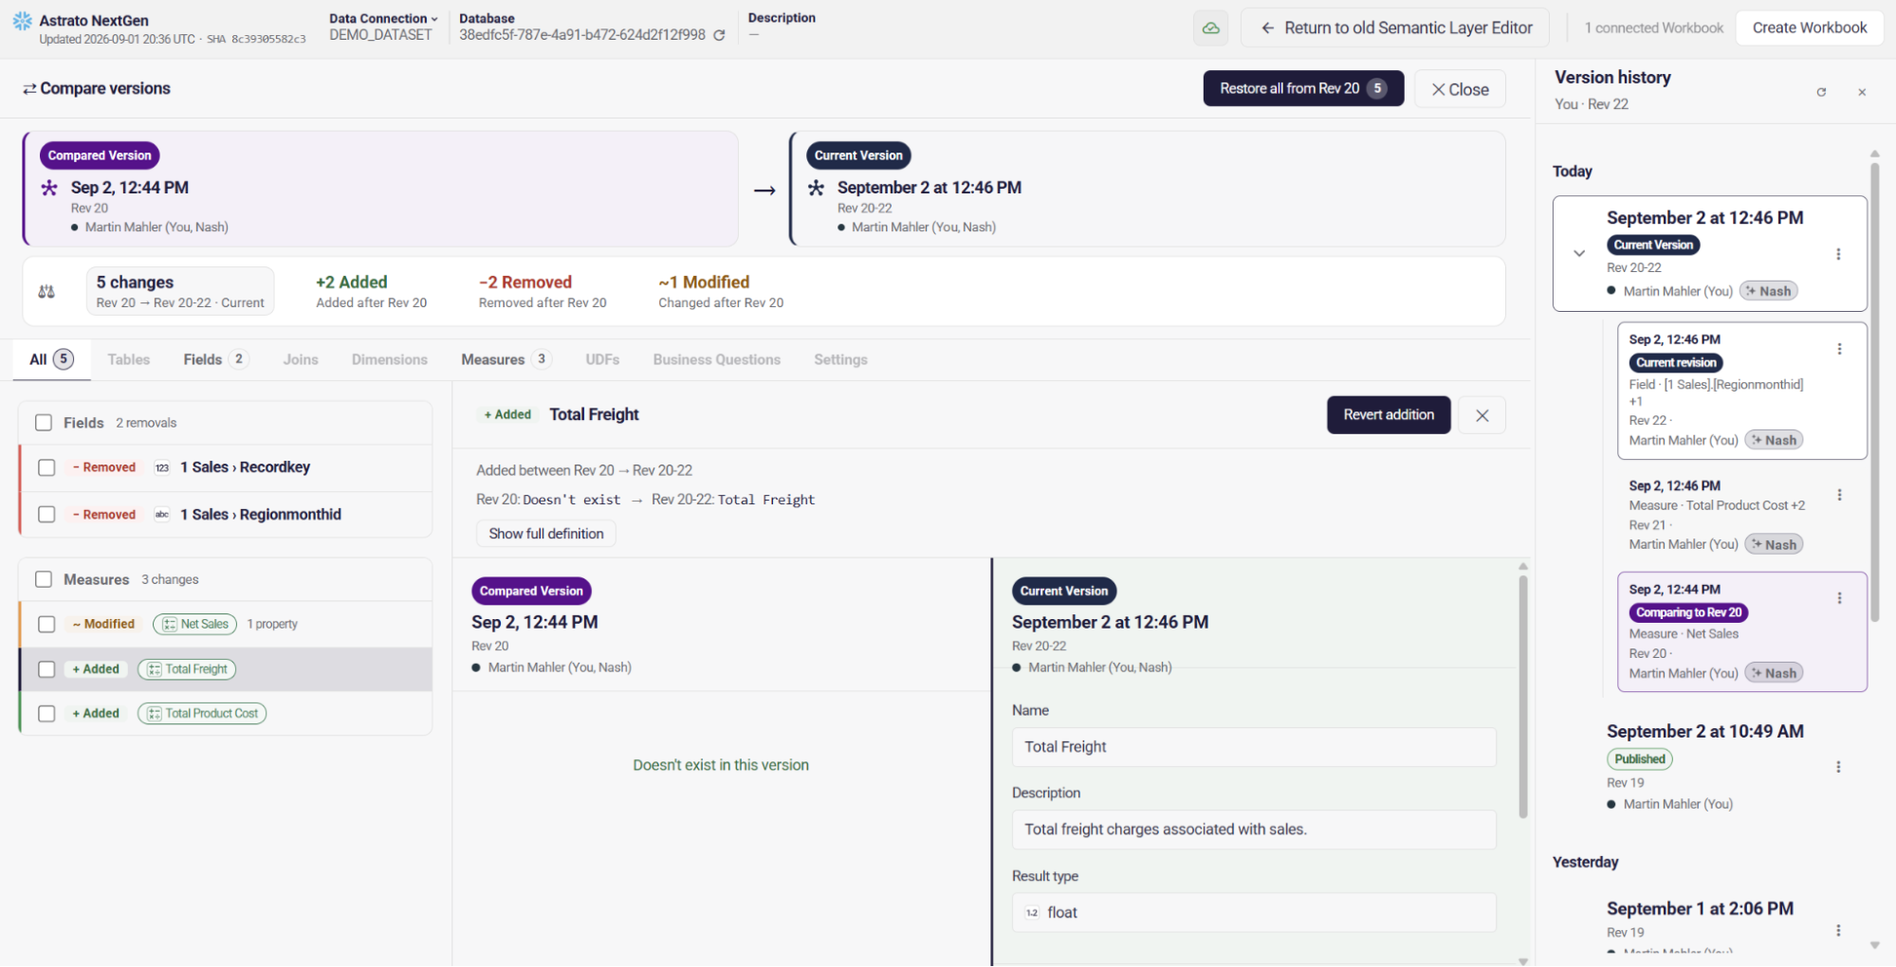Open the 1 connected Workbook link
Screen dimensions: 1896x967
pyautogui.click(x=1653, y=28)
